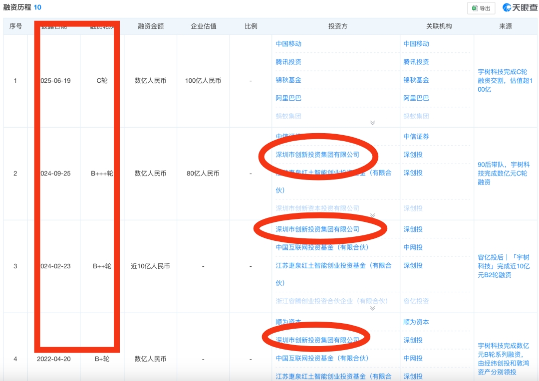Click the 来源 column header

tap(505, 26)
